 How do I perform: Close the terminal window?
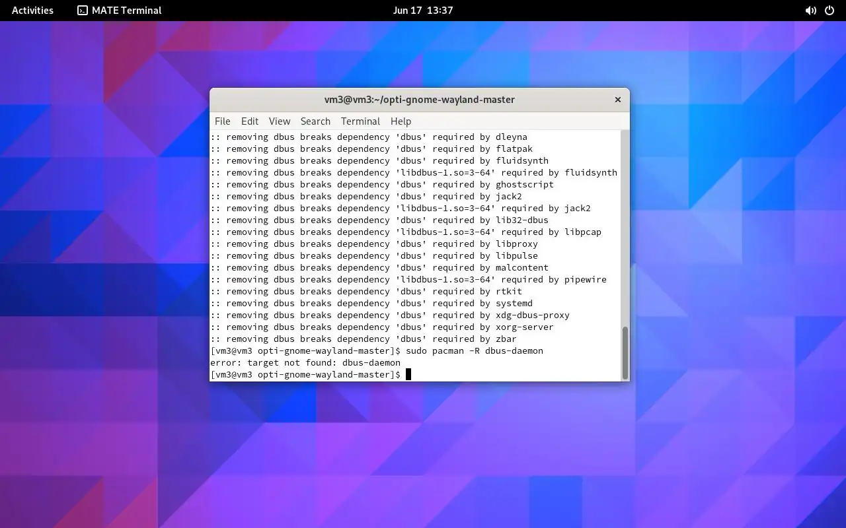(x=618, y=100)
